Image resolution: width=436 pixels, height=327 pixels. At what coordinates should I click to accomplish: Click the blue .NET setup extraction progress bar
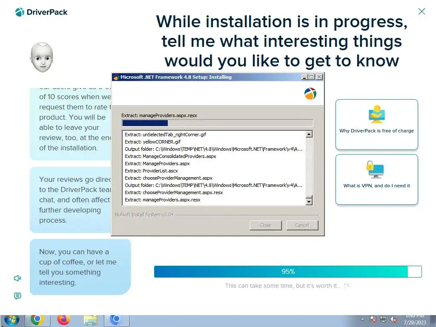click(x=218, y=123)
